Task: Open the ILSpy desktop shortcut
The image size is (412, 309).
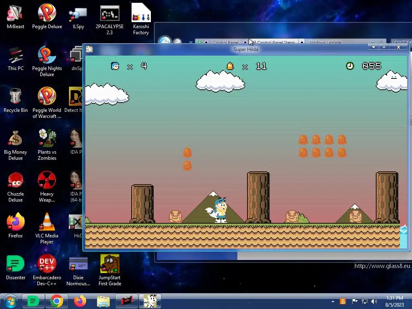Action: [78, 16]
